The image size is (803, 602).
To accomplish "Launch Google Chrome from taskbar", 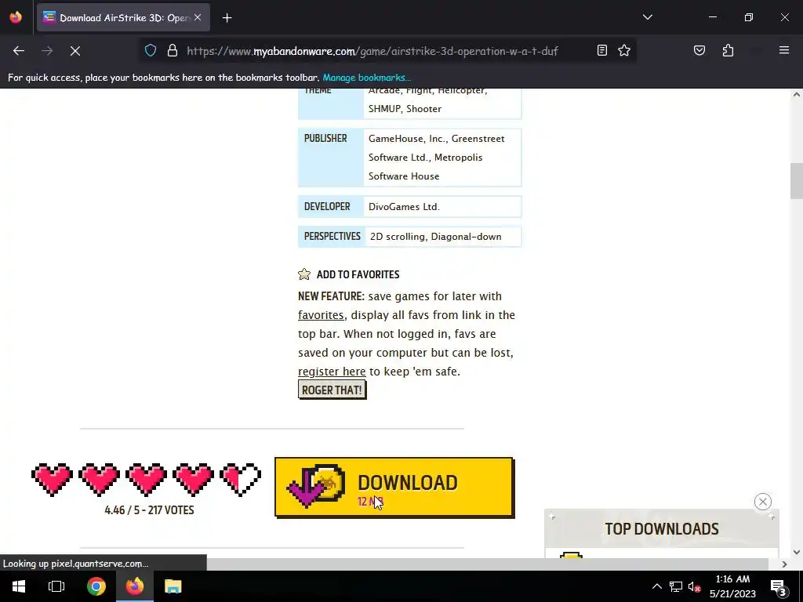I will (x=96, y=586).
